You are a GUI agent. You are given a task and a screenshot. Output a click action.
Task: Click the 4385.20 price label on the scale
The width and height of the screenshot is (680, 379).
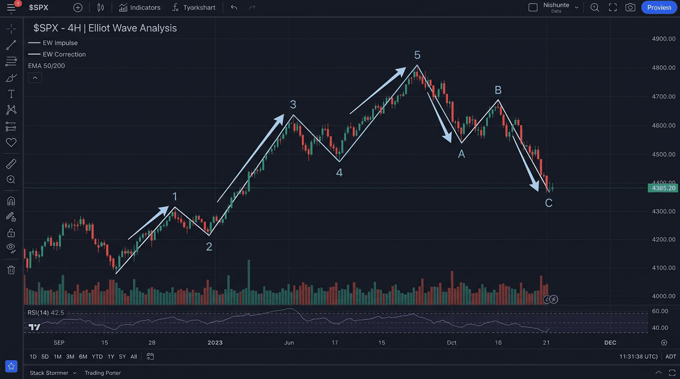[x=663, y=188]
